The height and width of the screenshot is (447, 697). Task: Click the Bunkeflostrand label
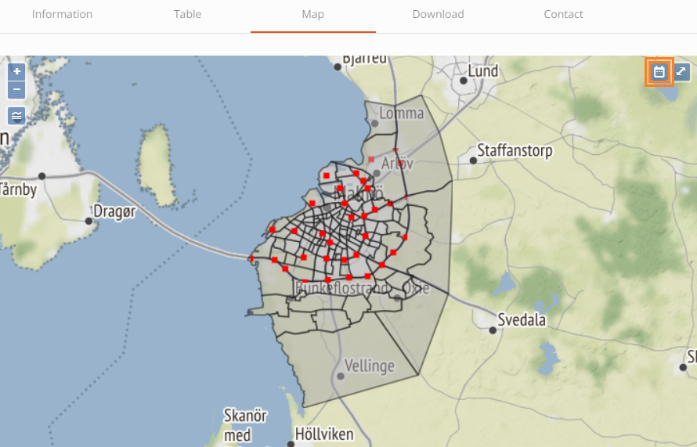pos(341,288)
